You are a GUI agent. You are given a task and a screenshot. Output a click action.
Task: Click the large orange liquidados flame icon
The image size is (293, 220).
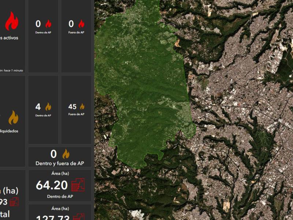[14, 117]
